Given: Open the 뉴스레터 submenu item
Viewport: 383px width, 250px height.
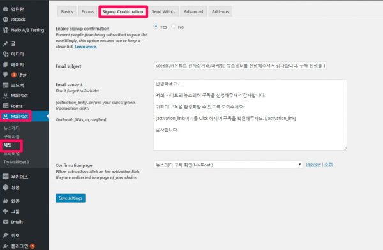Looking at the screenshot, I should coord(11,128).
